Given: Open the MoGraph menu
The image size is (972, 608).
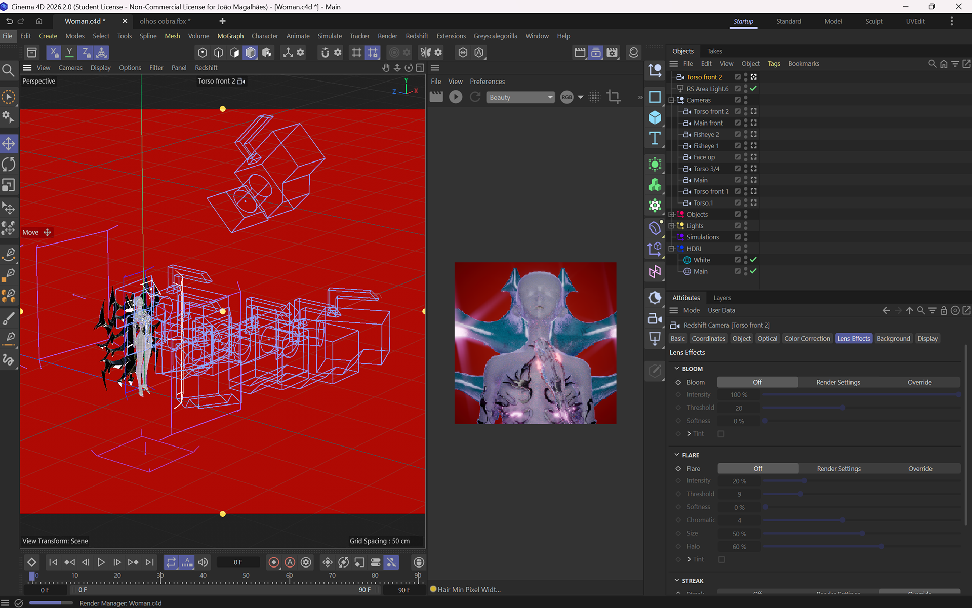Looking at the screenshot, I should (230, 36).
